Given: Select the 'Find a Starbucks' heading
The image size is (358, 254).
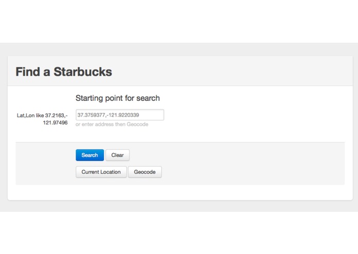Looking at the screenshot, I should (64, 72).
